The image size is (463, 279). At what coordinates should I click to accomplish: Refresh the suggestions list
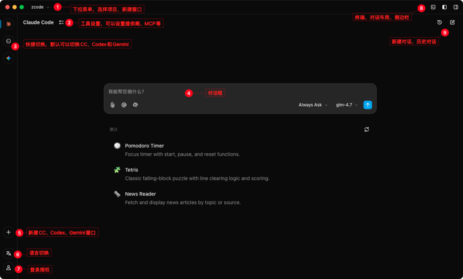(367, 129)
